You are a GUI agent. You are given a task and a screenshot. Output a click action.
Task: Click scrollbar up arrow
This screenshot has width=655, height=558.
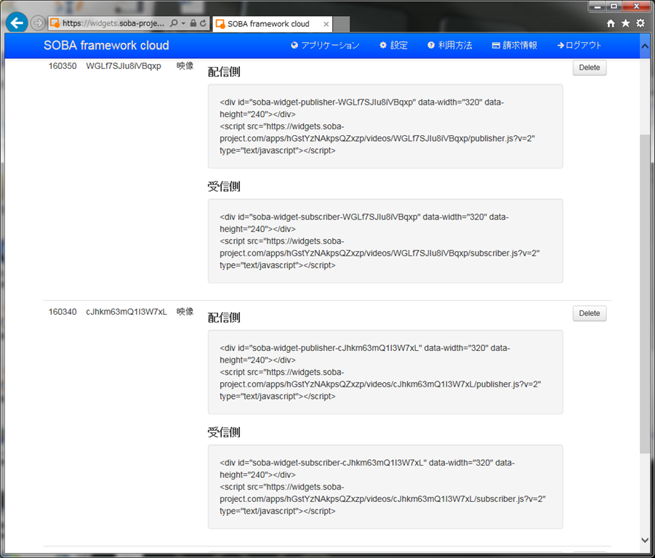click(645, 46)
